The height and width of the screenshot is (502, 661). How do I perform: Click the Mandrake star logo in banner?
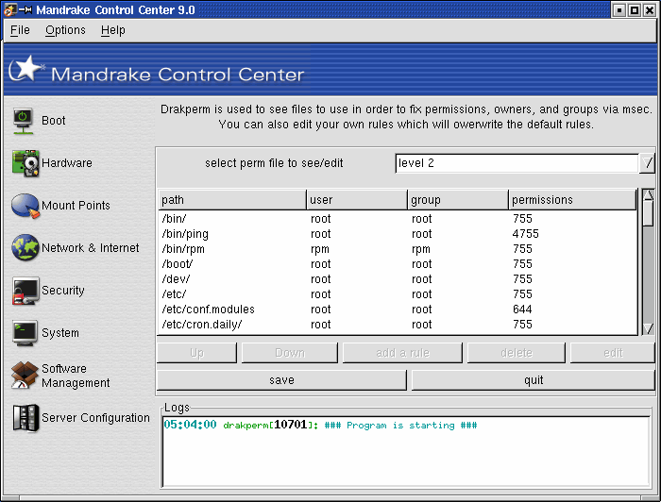[x=25, y=70]
